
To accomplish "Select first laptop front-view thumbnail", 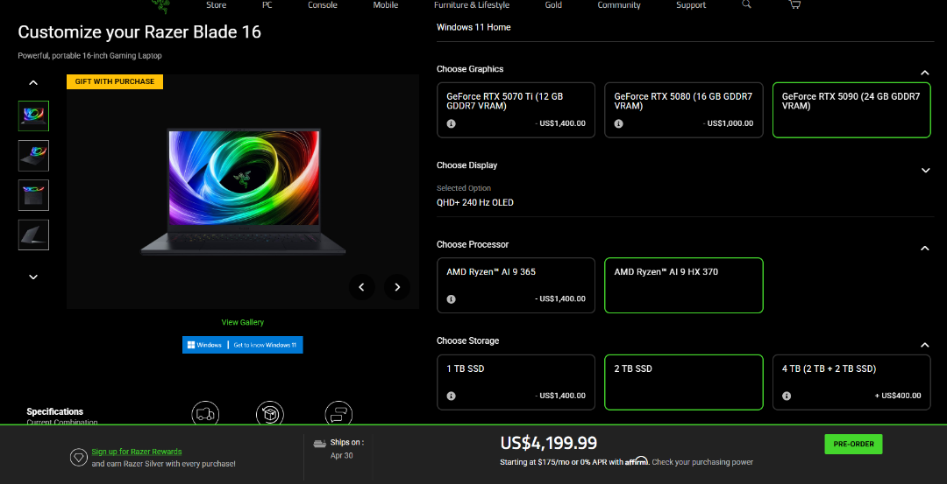I will (34, 116).
